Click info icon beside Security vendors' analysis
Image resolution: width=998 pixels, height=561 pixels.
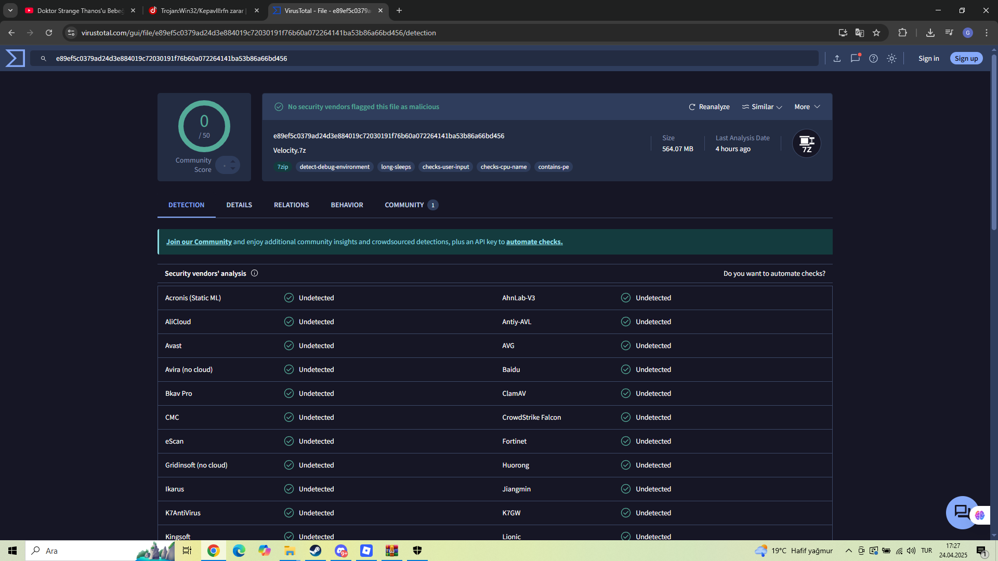[x=254, y=273]
